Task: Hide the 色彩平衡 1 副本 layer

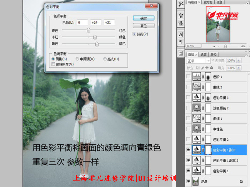Action: [x=189, y=150]
